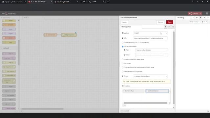Click the add header button
Screen dimensions: 210x118
coord(124,106)
